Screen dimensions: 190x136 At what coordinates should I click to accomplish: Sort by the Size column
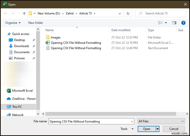pyautogui.click(x=181, y=30)
